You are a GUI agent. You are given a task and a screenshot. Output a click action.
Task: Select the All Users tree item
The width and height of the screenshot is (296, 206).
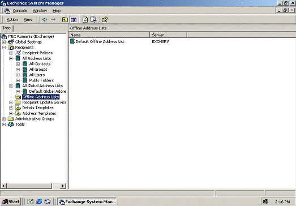[x=37, y=75]
